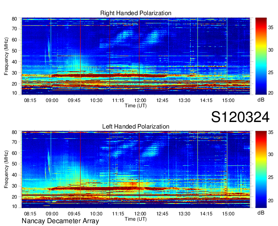Click 20 MHz tick of Left Handed plot
Viewport: 278px width, 226px height.
14,197
